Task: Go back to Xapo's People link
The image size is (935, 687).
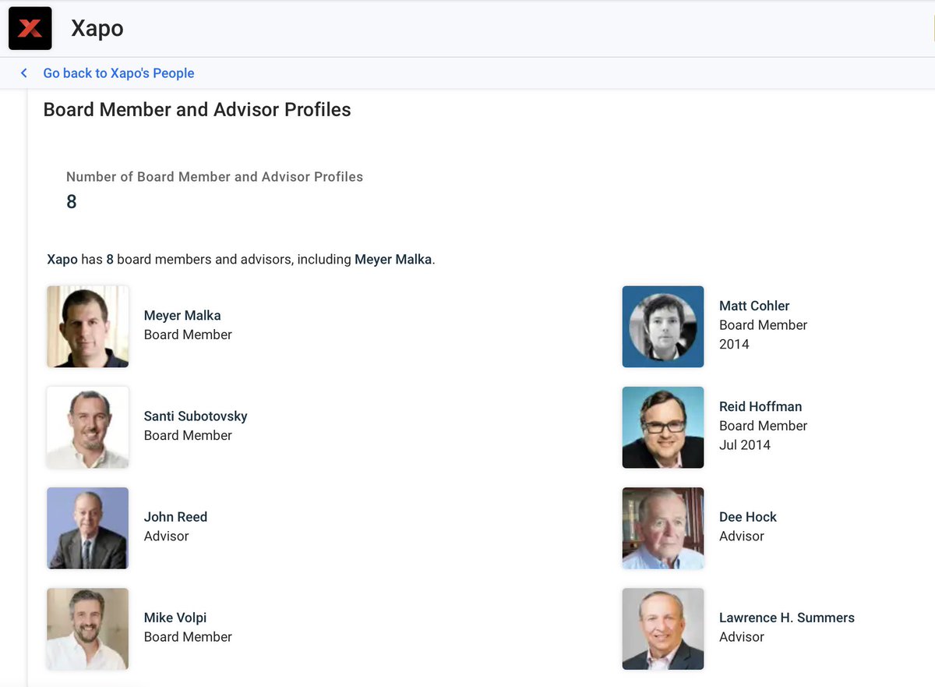Action: pyautogui.click(x=118, y=73)
